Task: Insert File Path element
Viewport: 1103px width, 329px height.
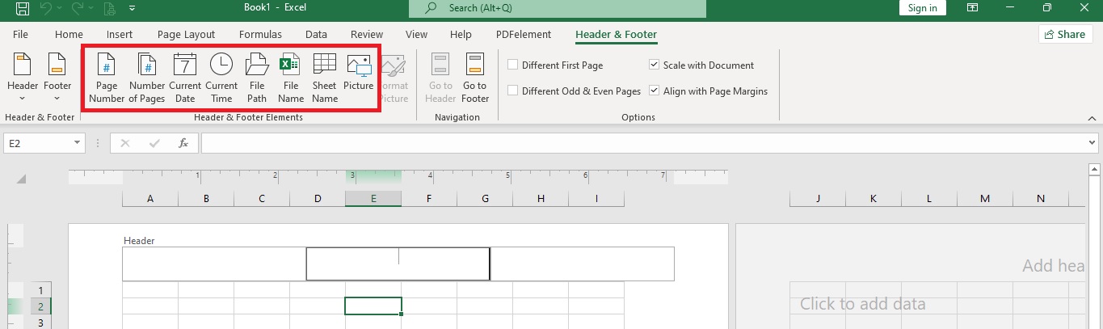Action: [257, 78]
